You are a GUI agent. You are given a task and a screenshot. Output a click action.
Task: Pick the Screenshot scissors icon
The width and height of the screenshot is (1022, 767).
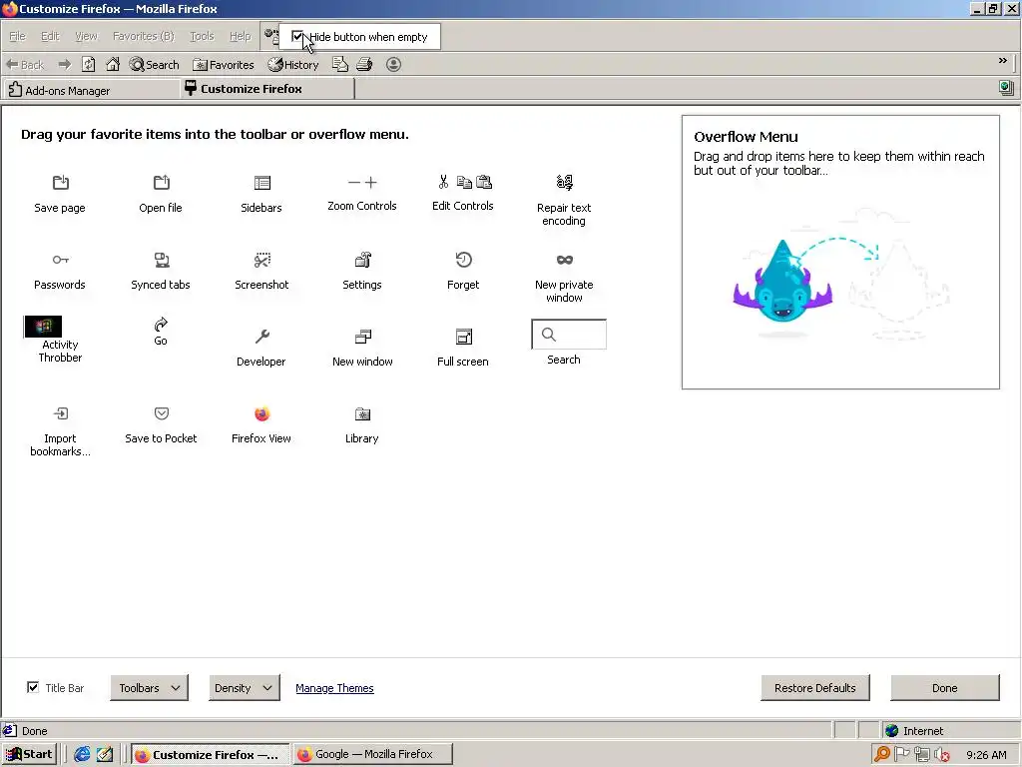click(262, 260)
